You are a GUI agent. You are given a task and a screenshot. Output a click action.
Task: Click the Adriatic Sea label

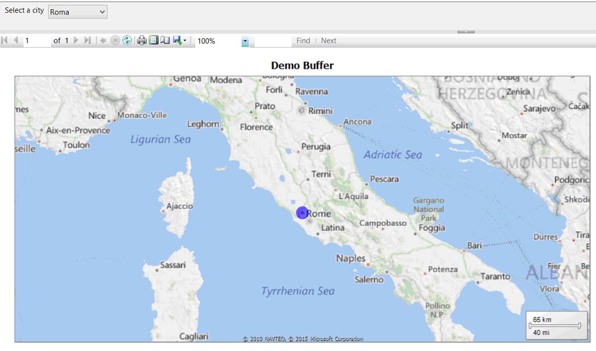(x=393, y=154)
